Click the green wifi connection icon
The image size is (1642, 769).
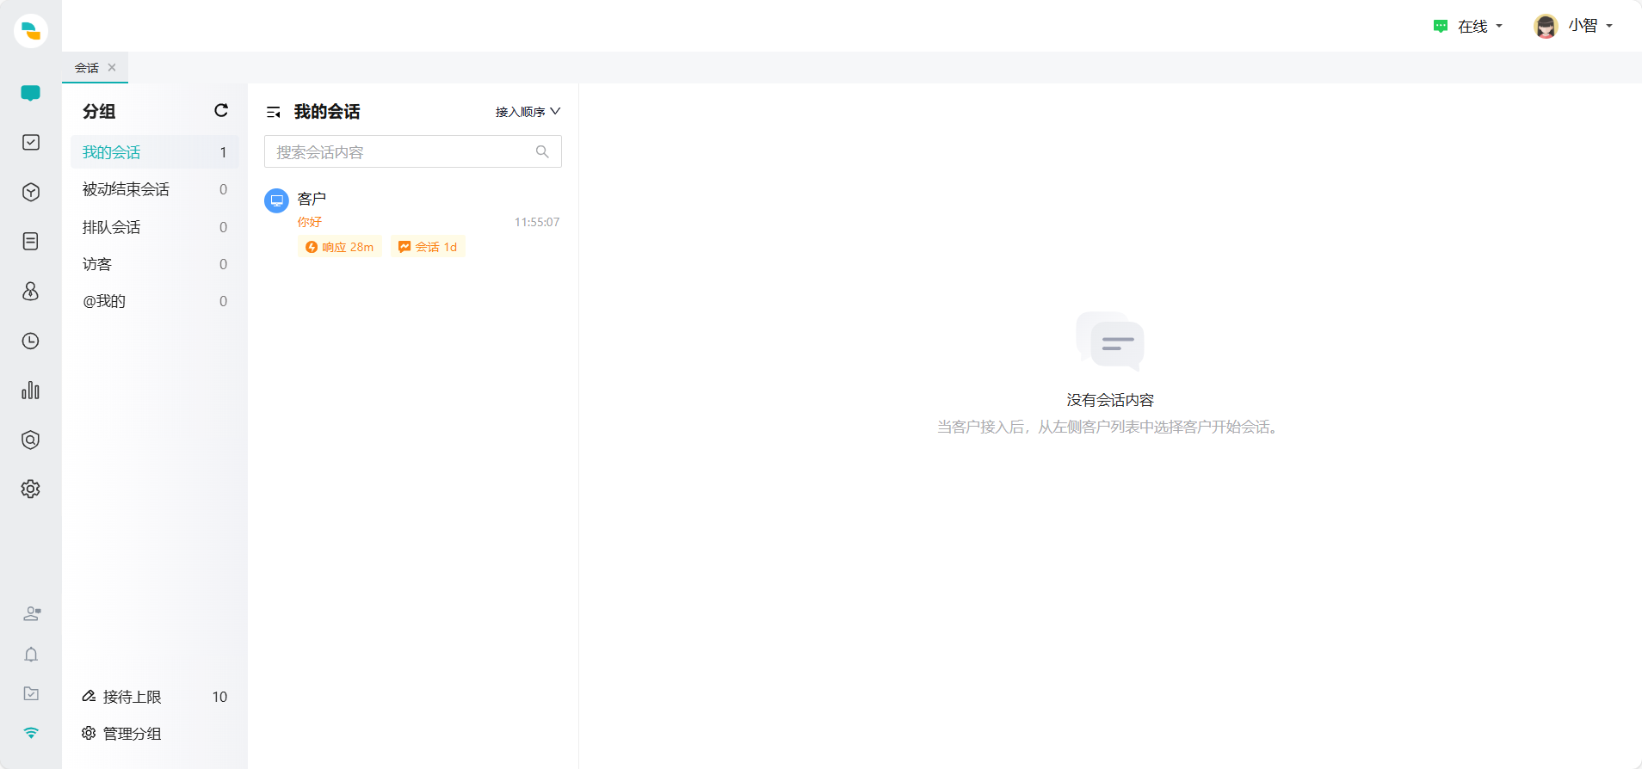(31, 733)
